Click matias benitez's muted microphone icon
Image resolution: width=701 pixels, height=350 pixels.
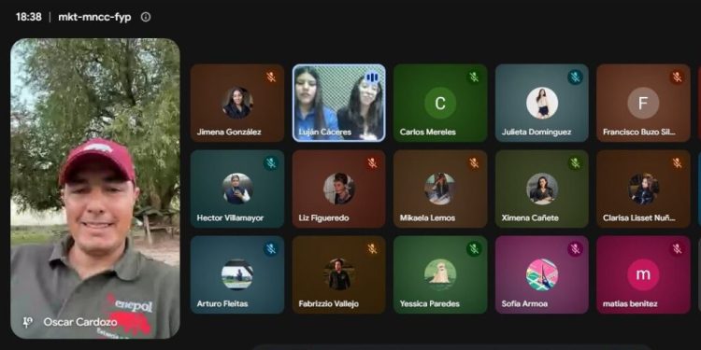(x=677, y=249)
